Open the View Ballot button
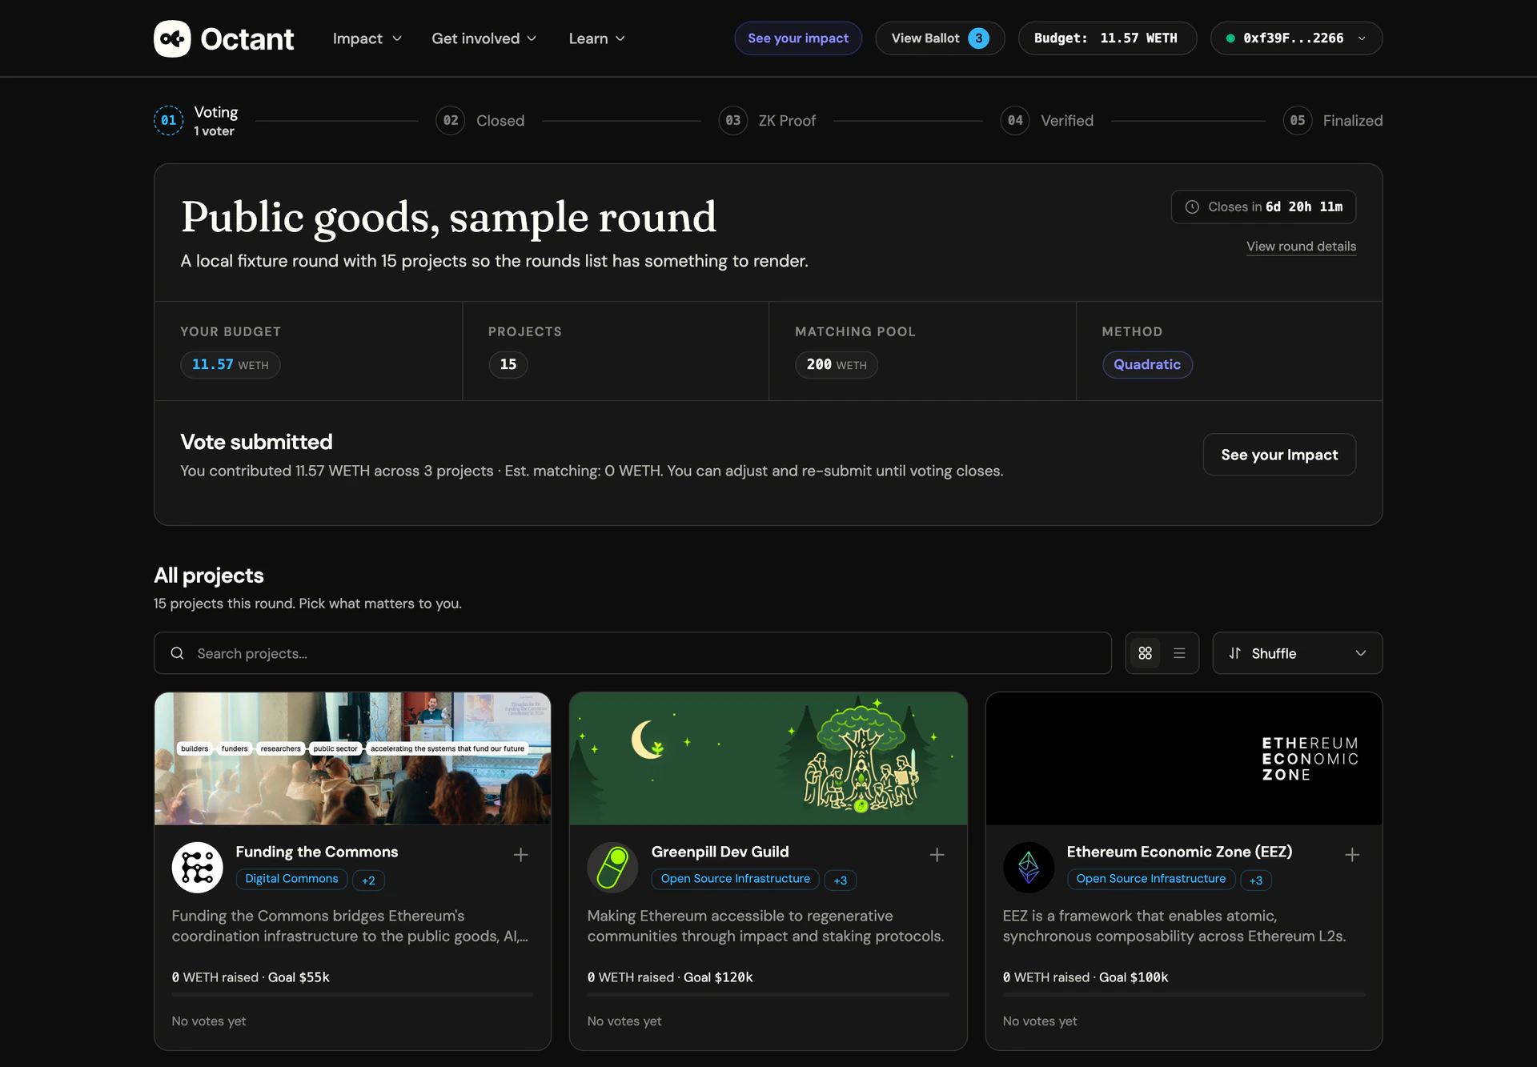The image size is (1537, 1067). pyautogui.click(x=940, y=38)
